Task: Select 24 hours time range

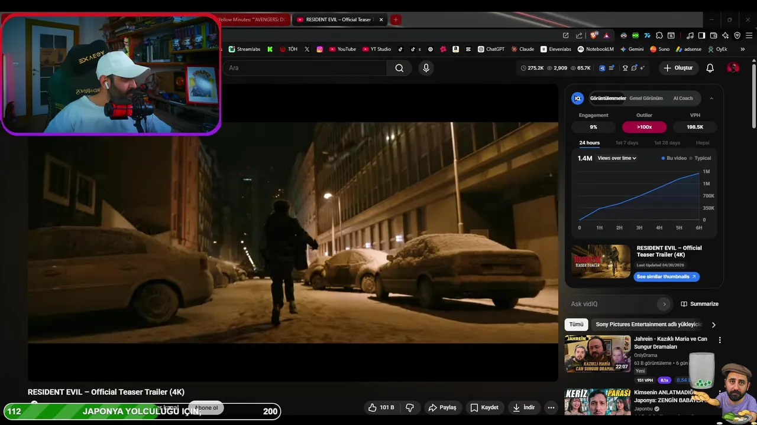Action: coord(589,143)
